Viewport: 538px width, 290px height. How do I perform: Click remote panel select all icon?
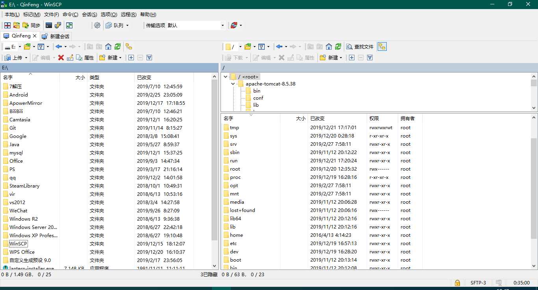[x=370, y=58]
